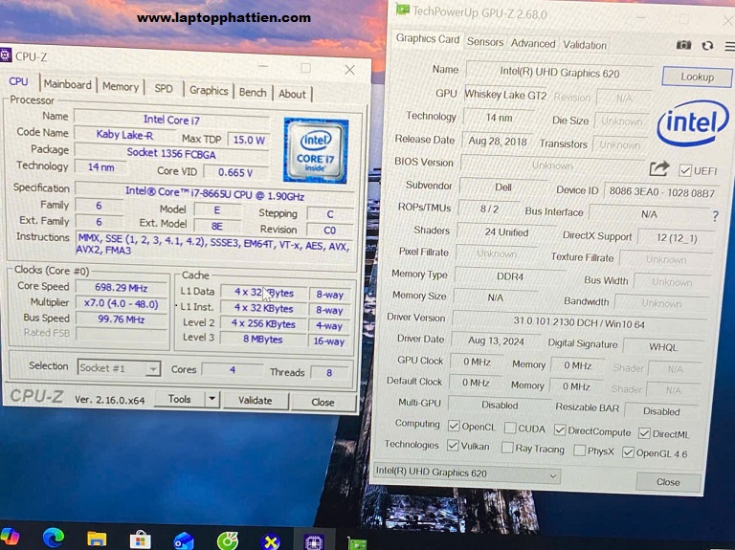Image resolution: width=735 pixels, height=550 pixels.
Task: Open File Explorer from the taskbar
Action: tap(97, 539)
